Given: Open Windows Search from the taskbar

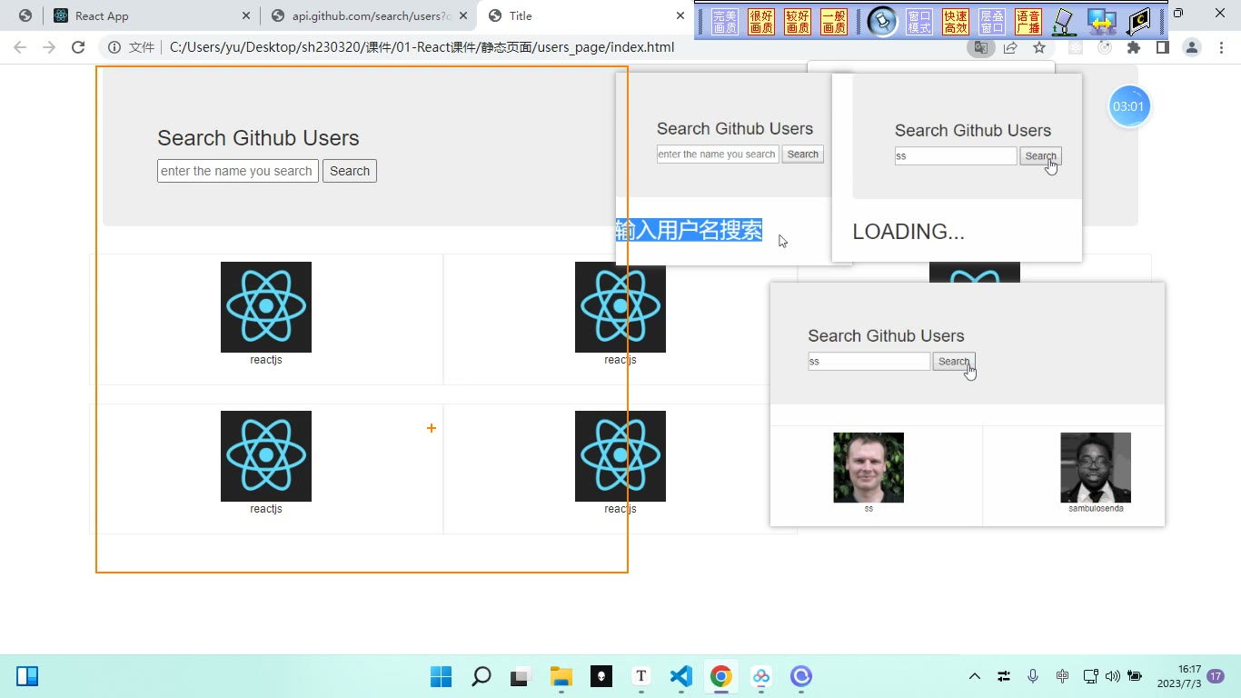Looking at the screenshot, I should (x=482, y=676).
